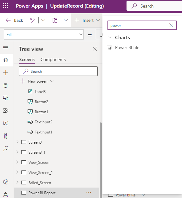Switch to the Screens tab
Screen dimensions: 182x198
click(x=27, y=59)
